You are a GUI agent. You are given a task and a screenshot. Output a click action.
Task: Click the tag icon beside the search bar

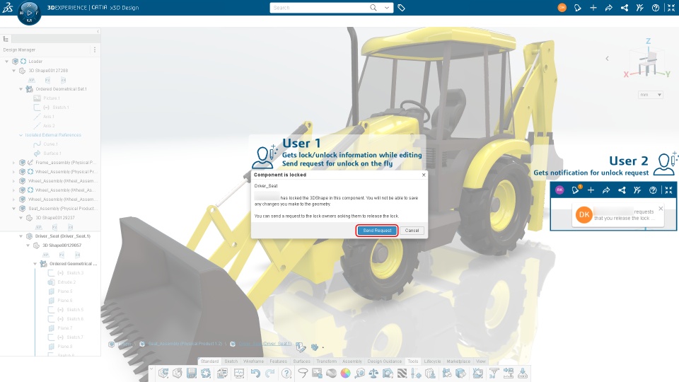[x=402, y=8]
